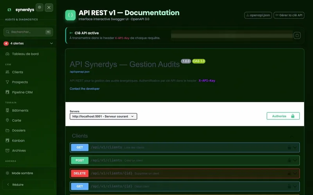Close the sidebar with the X button
Screen dimensions: 313x195
[49, 7]
